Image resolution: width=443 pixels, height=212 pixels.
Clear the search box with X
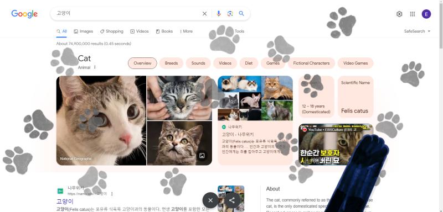coord(204,13)
